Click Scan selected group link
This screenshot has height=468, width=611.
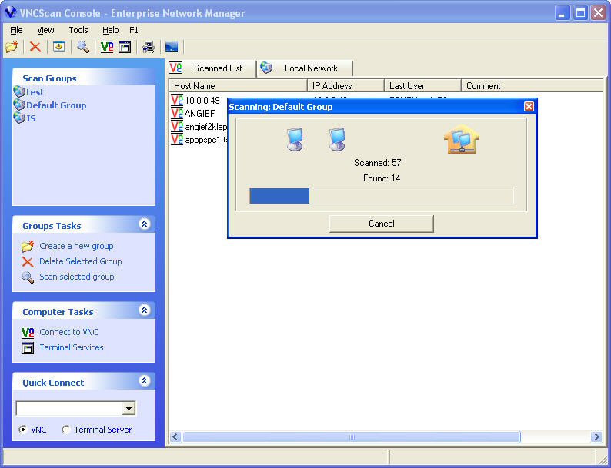tap(77, 277)
